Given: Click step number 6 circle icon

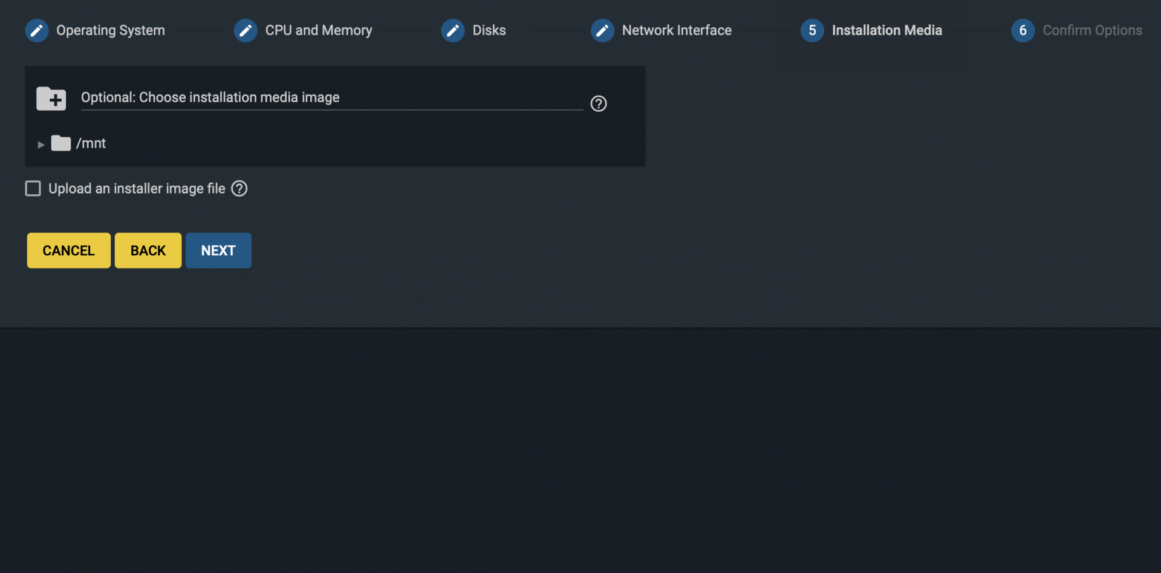Looking at the screenshot, I should (x=1023, y=30).
